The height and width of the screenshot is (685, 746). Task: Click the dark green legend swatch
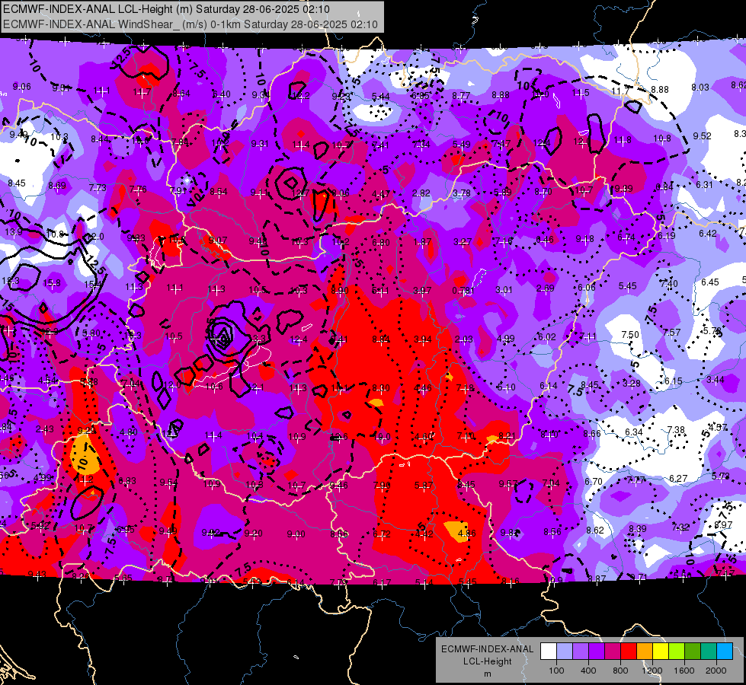coord(693,652)
